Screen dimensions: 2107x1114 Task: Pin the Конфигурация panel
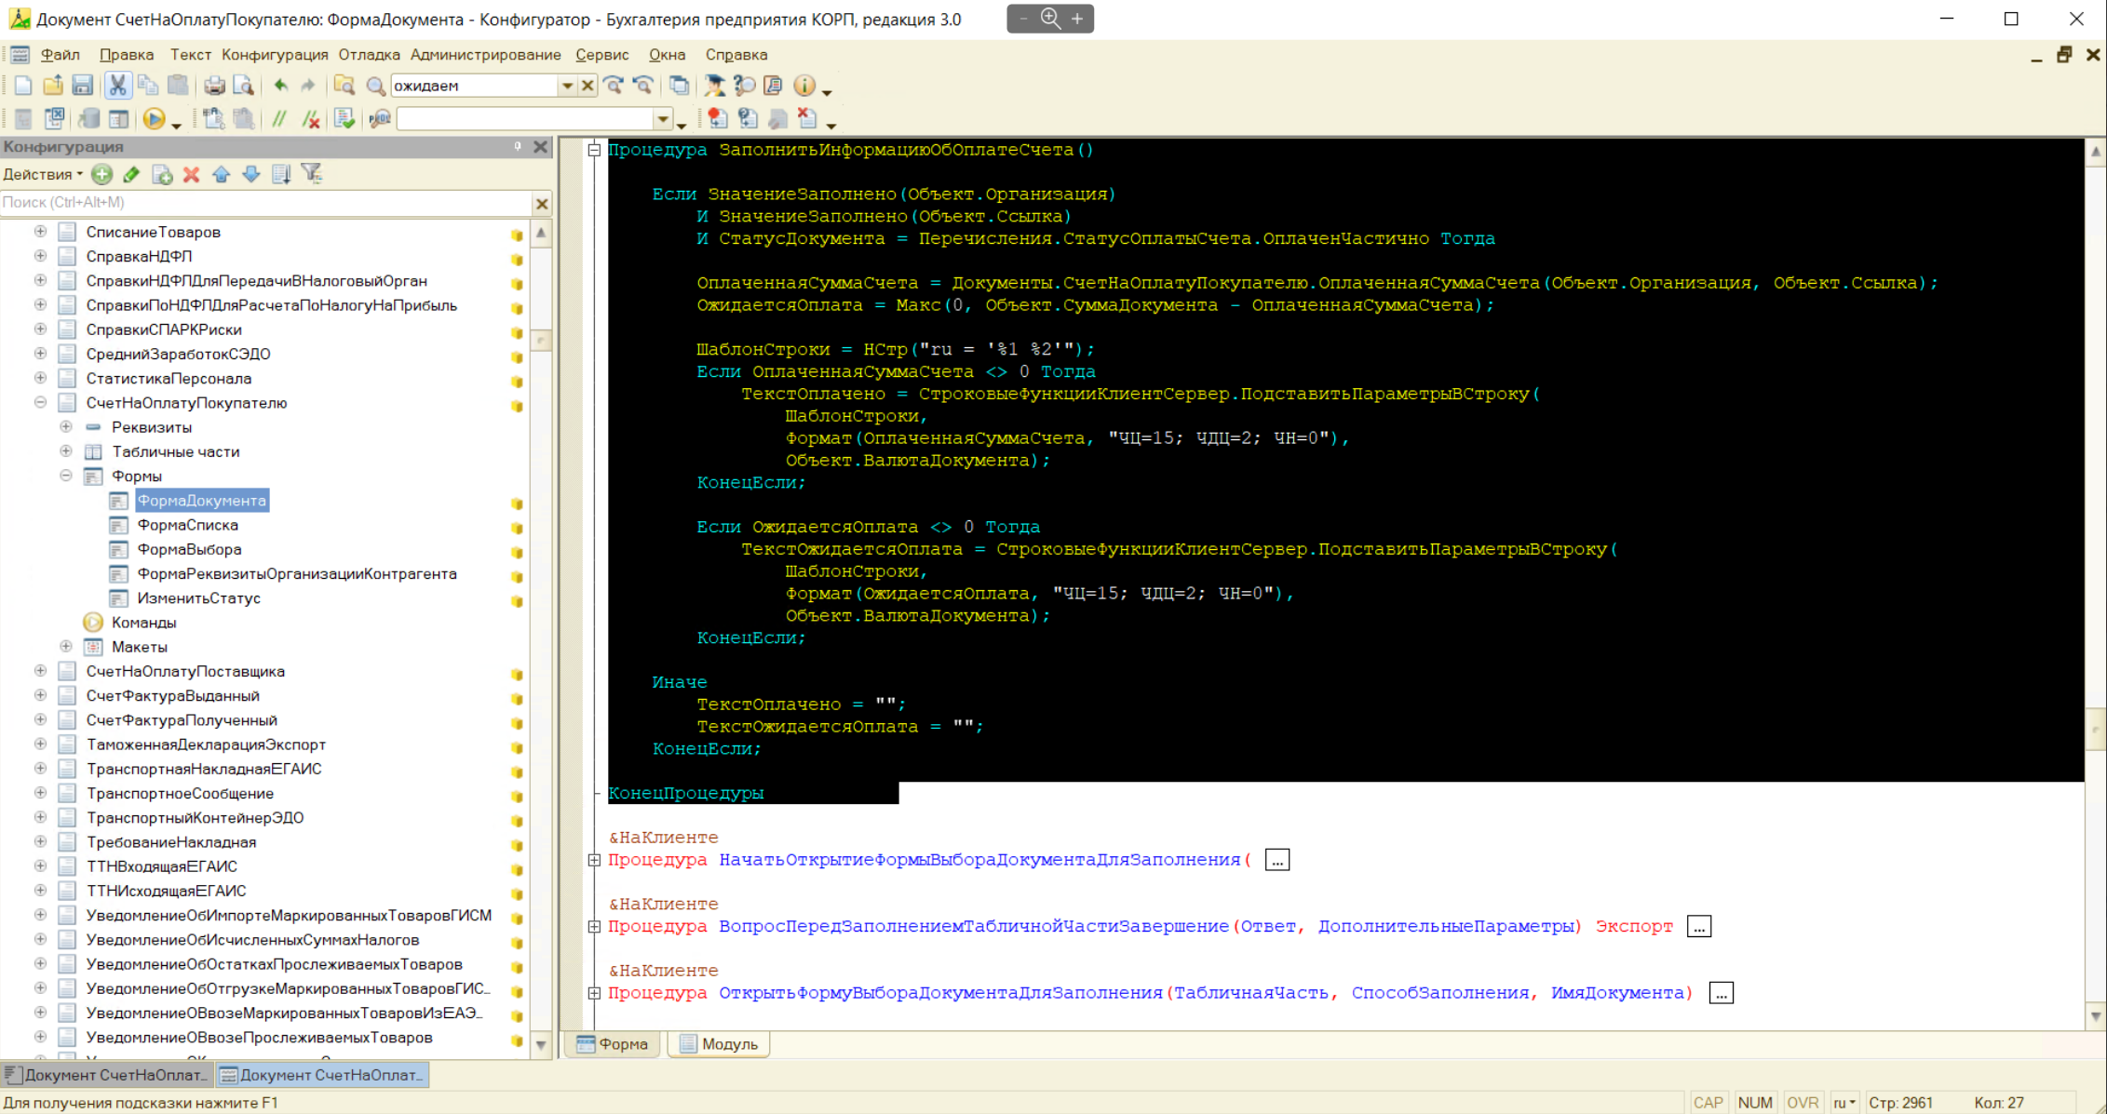point(518,147)
